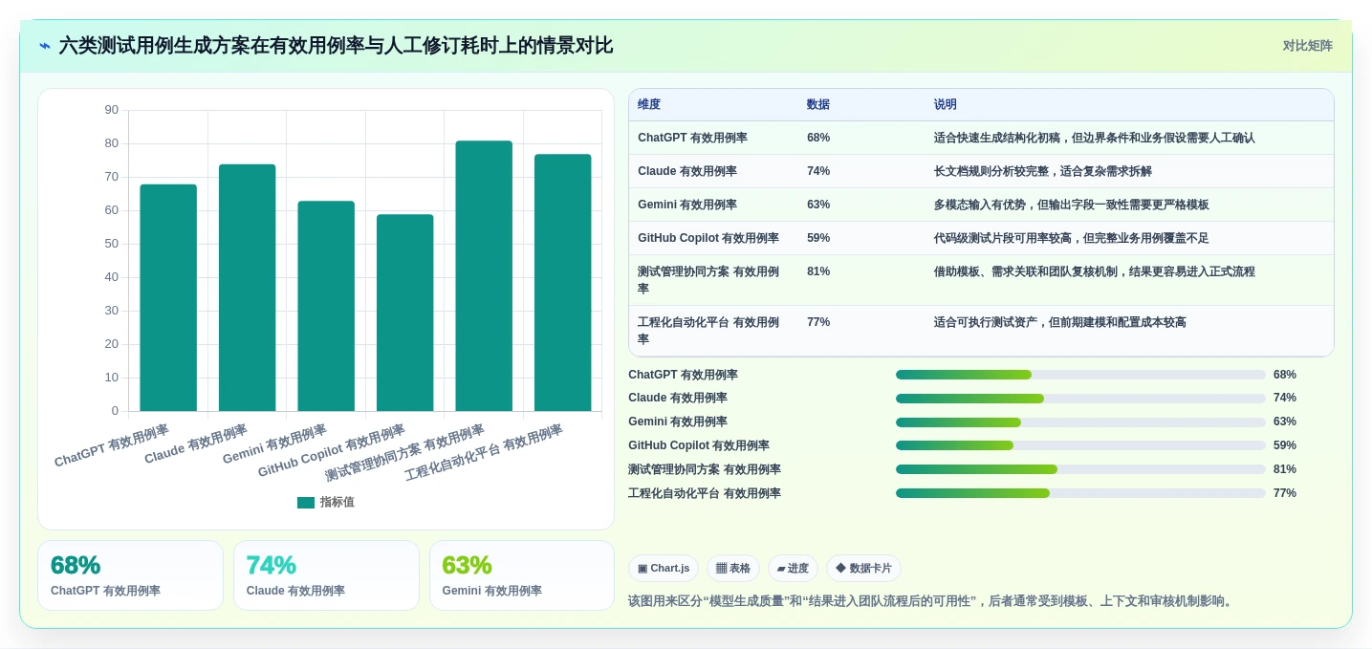Image resolution: width=1372 pixels, height=649 pixels.
Task: Click the Claude 有效用例率 chart bar
Action: click(x=247, y=288)
